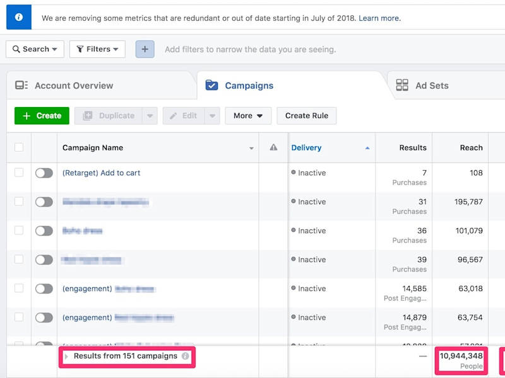The height and width of the screenshot is (378, 505).
Task: Check the checkbox for the 36 Purchases row
Action: pos(19,231)
